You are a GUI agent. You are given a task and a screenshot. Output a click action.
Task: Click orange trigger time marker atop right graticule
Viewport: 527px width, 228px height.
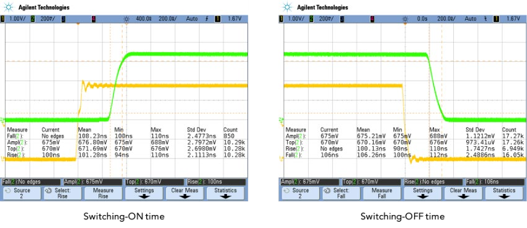point(405,24)
